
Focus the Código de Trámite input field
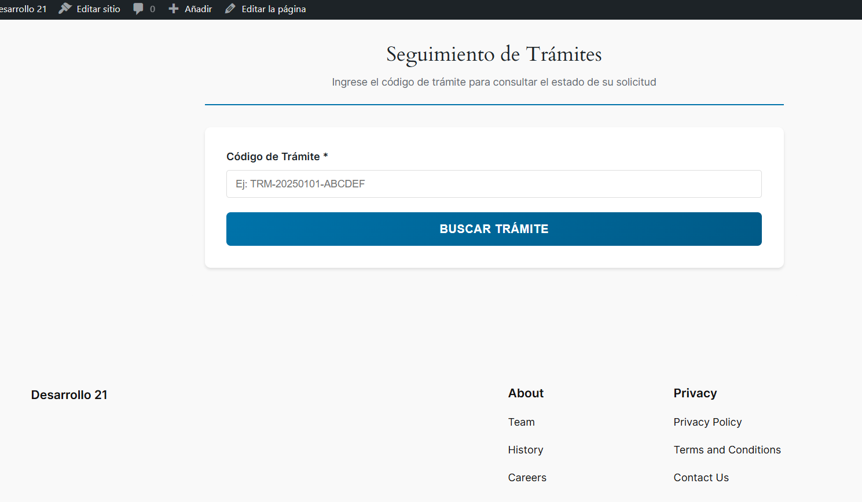pos(494,184)
